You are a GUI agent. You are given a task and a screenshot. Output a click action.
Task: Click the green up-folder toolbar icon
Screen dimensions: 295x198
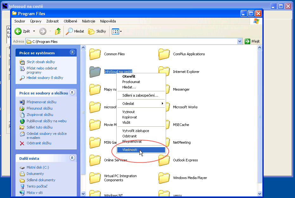58,31
